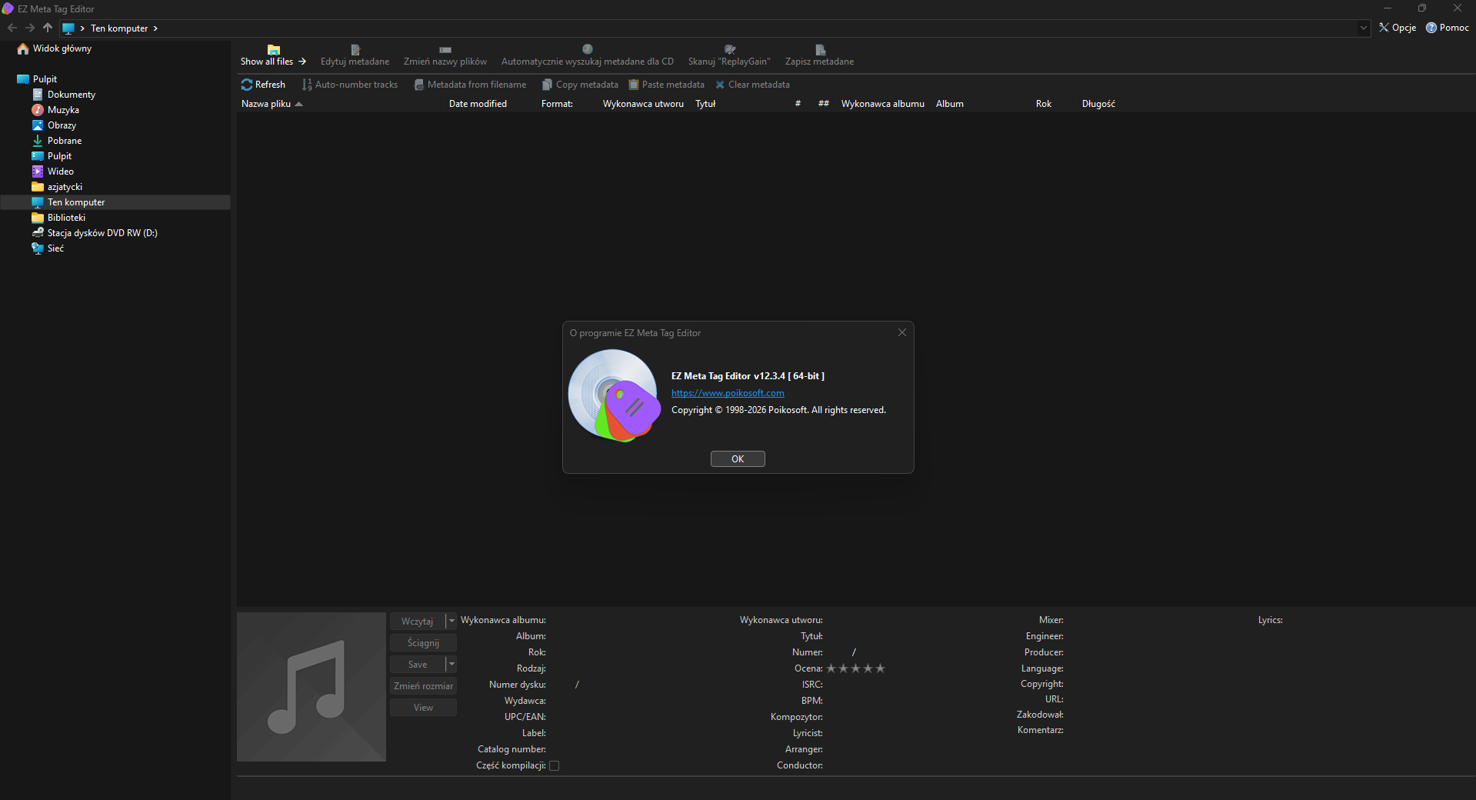This screenshot has height=800, width=1476.
Task: Open the azjatycki folder
Action: [x=57, y=187]
